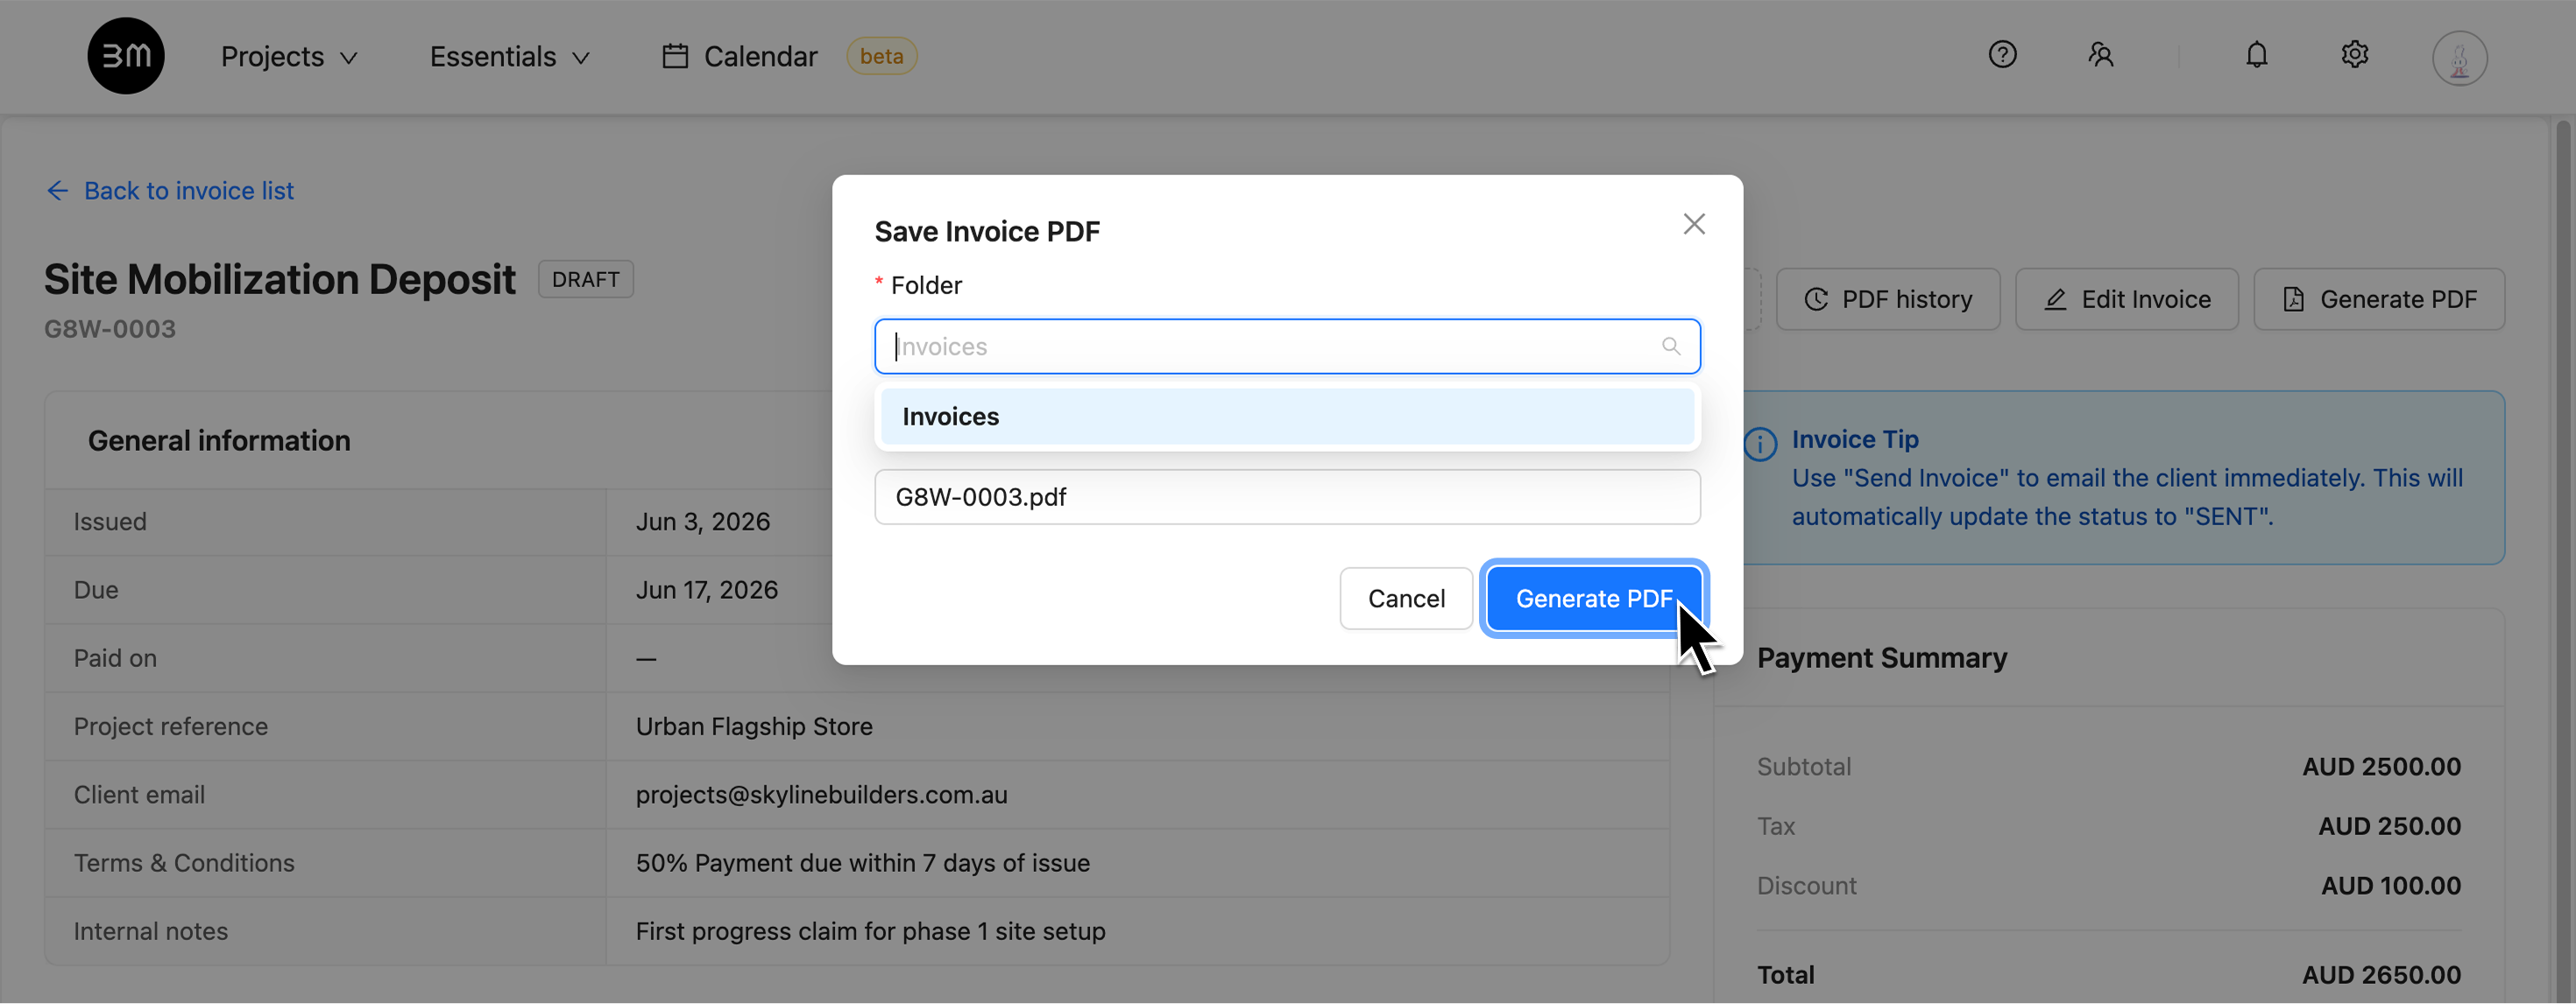Click the Generate PDF document icon
The image size is (2576, 1004).
click(x=2293, y=299)
